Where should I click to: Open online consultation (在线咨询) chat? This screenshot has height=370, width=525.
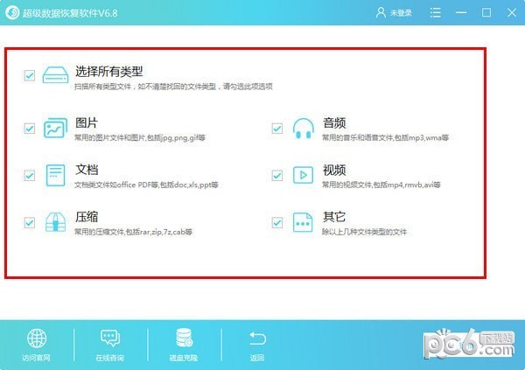tap(110, 346)
